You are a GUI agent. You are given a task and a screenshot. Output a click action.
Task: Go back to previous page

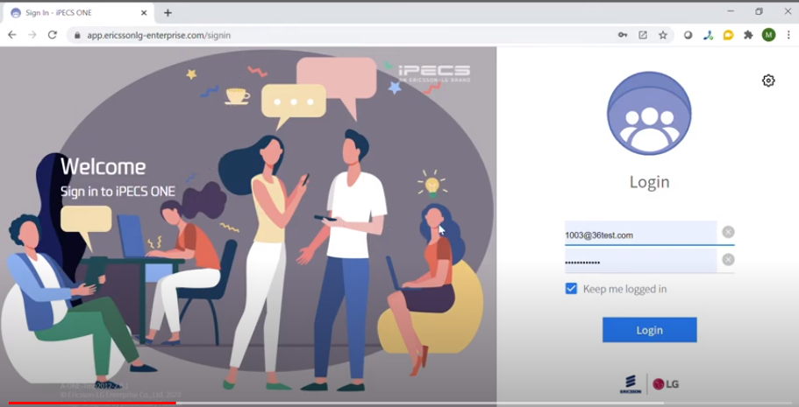coord(12,35)
